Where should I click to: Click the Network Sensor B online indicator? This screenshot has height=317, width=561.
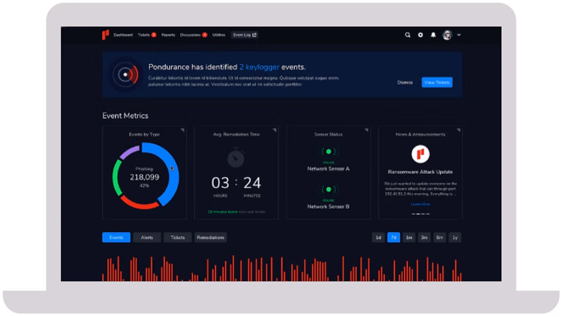329,189
